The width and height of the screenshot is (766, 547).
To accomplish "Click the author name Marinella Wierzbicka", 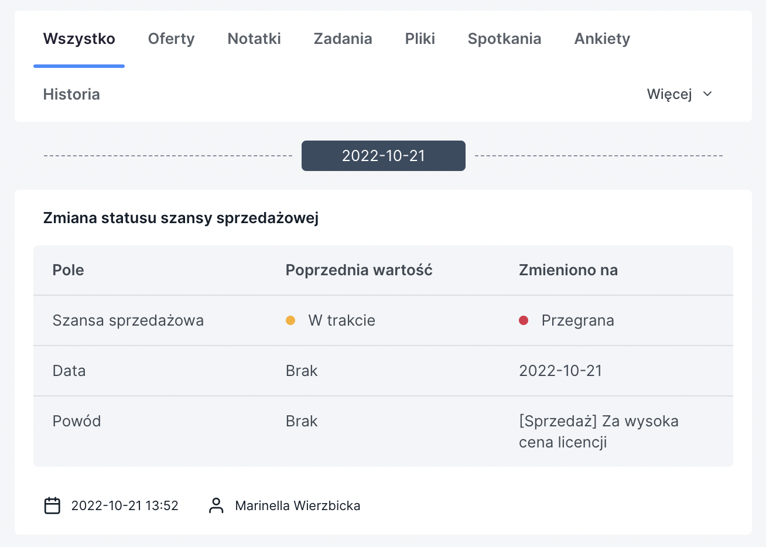I will pyautogui.click(x=297, y=505).
